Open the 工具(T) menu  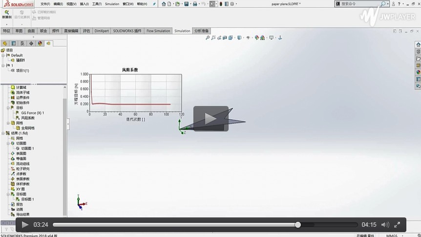click(x=97, y=4)
